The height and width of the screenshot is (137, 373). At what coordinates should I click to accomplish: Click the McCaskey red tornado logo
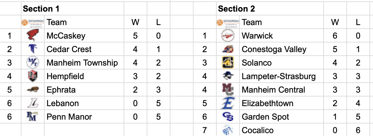[x=33, y=36]
